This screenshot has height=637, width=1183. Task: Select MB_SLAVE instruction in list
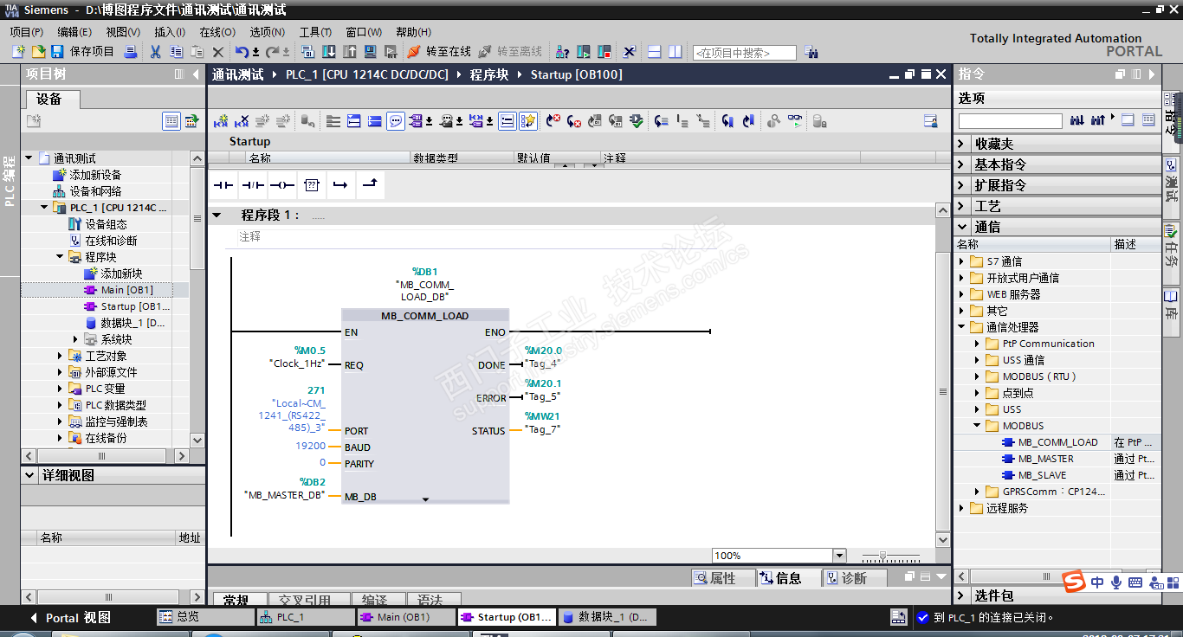tap(1042, 475)
